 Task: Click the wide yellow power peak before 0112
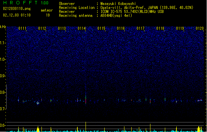[x=38, y=129]
